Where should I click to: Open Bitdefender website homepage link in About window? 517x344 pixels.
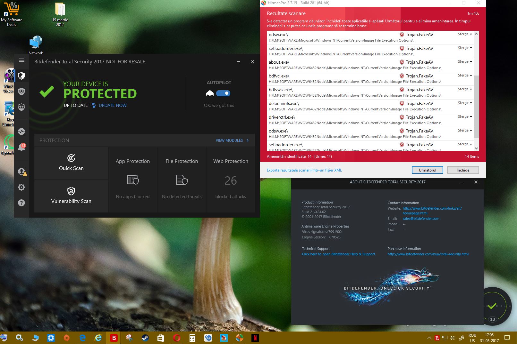click(432, 211)
